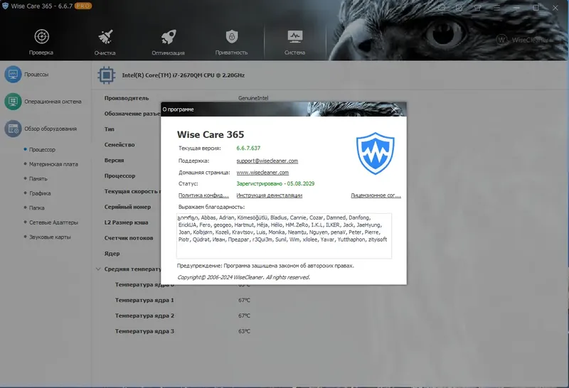
Task: Select the Графика sub-item
Action: 40,193
